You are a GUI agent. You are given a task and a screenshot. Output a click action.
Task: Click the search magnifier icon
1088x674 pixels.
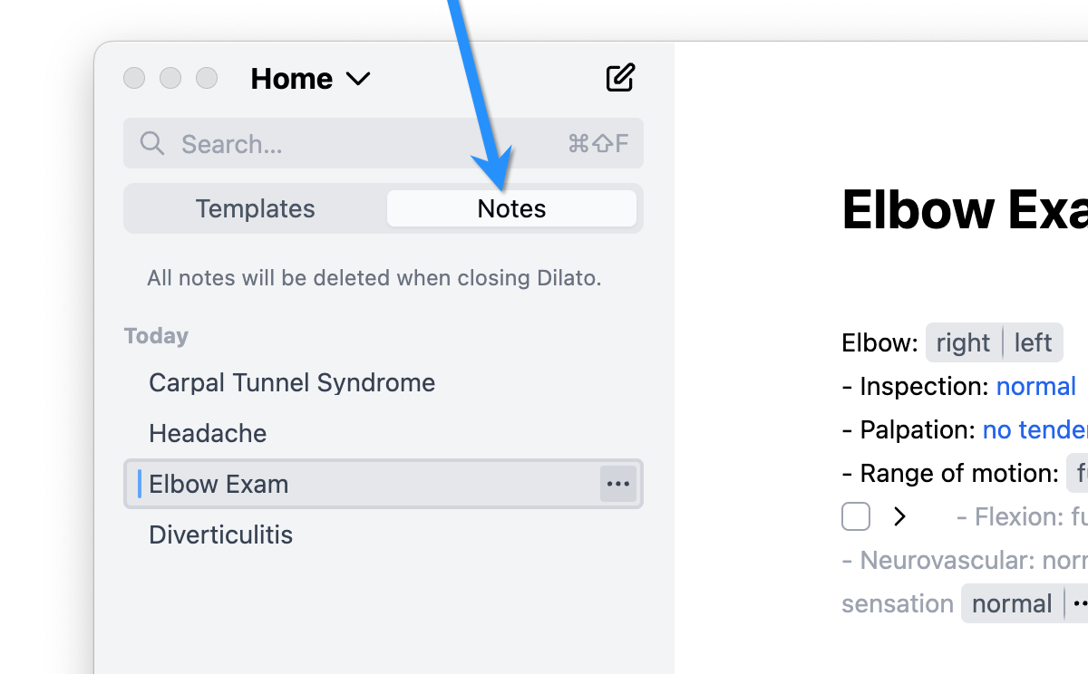152,143
